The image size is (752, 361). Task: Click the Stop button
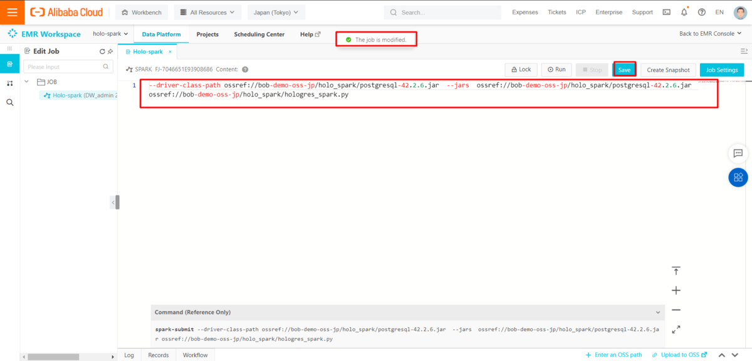(x=591, y=70)
